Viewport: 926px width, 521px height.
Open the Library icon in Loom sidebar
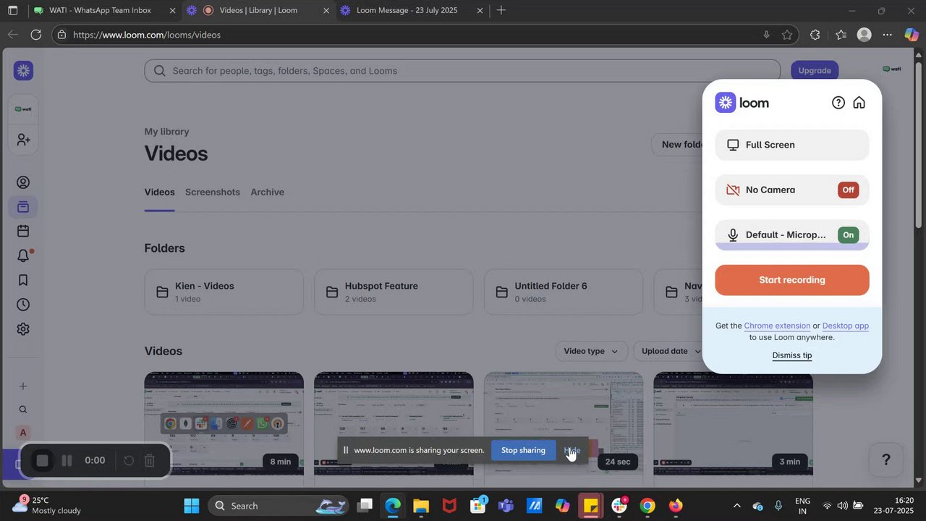23,207
